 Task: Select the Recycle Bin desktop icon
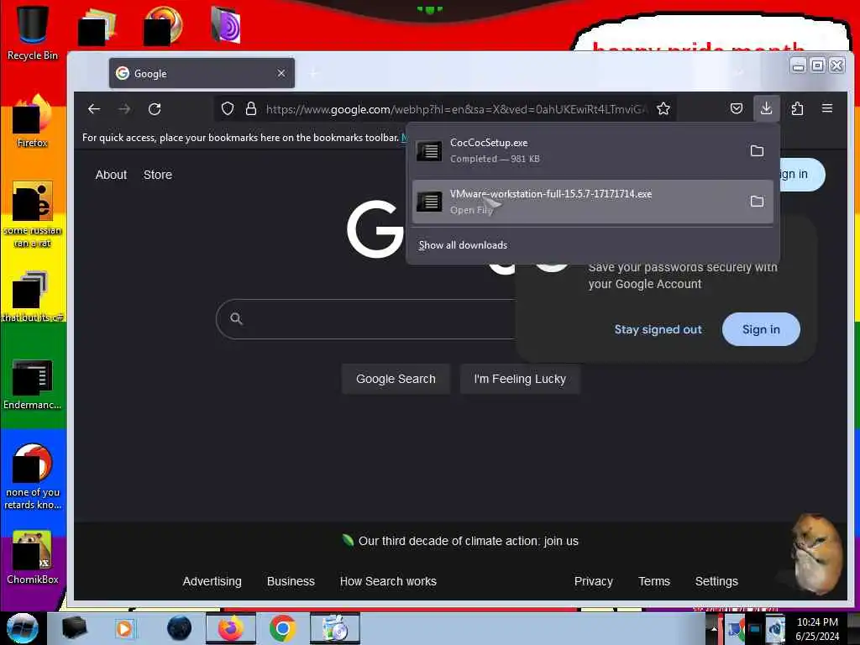(33, 33)
